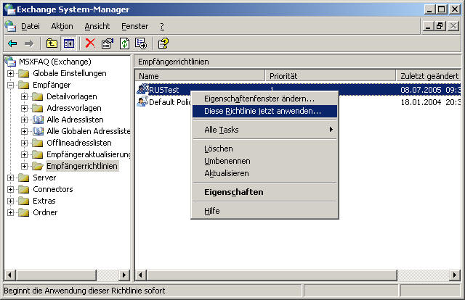Select Umbenennen in the context menu
Viewport: 465px width, 300px height.
tap(264, 161)
